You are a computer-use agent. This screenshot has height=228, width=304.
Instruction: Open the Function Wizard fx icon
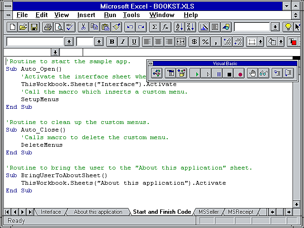tap(166, 27)
